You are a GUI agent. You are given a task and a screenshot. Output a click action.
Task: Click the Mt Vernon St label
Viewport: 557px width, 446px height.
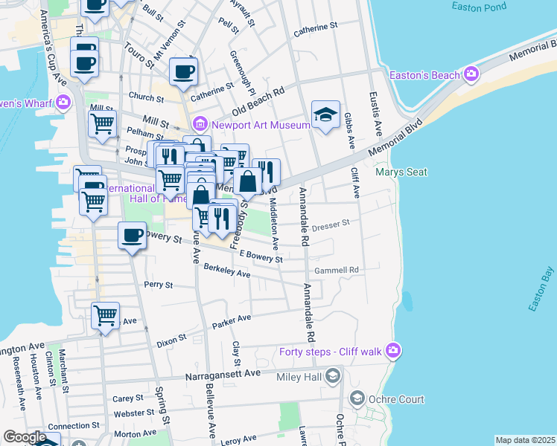tap(170, 40)
